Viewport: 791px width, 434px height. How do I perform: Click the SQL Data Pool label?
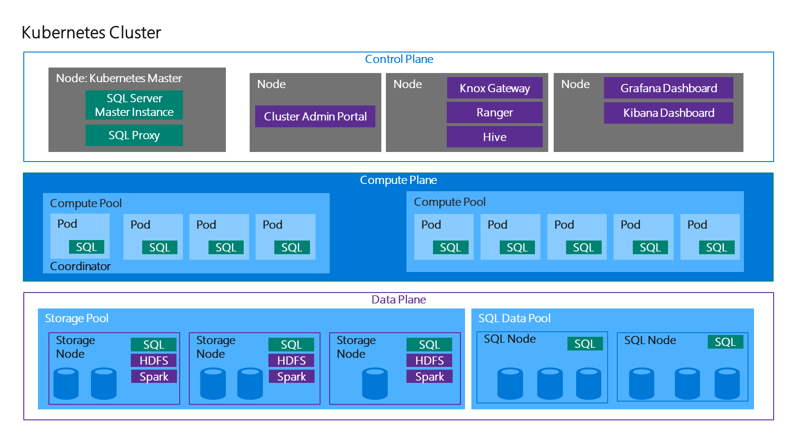514,319
